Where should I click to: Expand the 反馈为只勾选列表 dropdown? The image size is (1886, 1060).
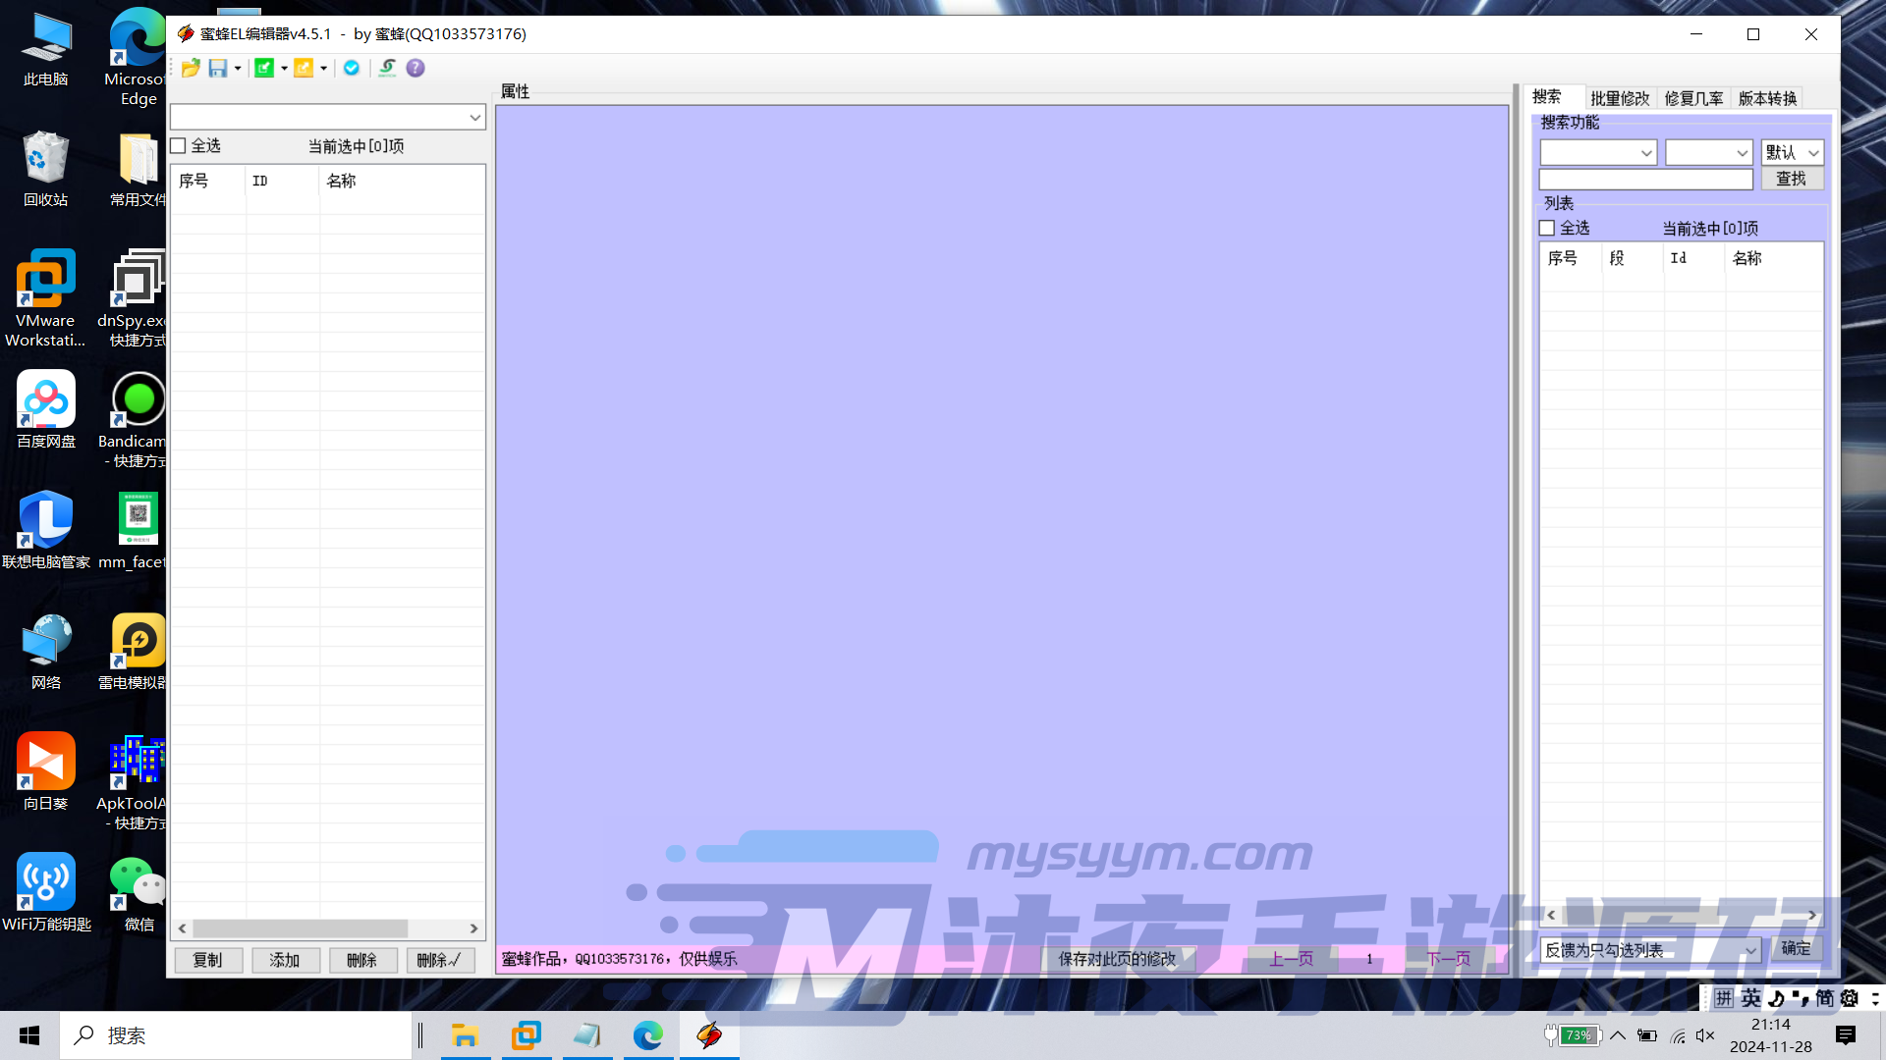[x=1749, y=950]
